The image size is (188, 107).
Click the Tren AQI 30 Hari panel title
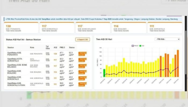[104, 39]
